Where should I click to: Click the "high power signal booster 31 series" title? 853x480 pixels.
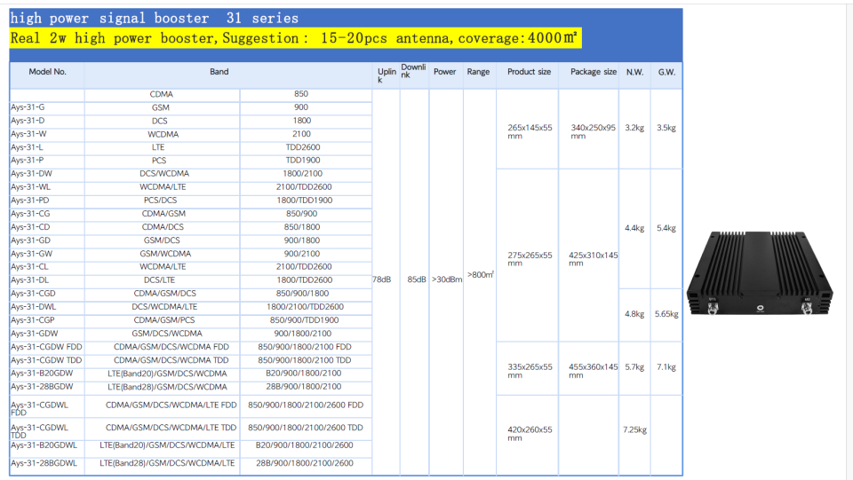click(x=154, y=18)
